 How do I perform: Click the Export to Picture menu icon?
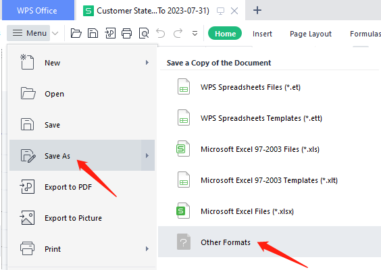[x=27, y=217]
